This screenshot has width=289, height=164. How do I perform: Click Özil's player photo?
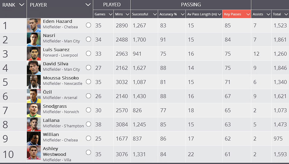[33, 96]
